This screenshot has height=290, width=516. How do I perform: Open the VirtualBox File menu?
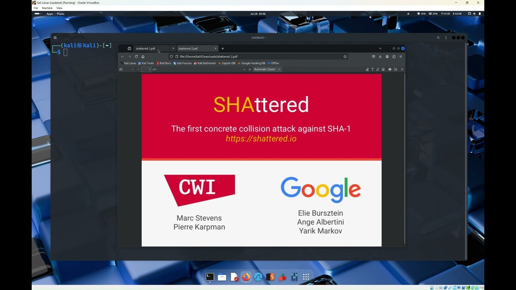point(36,8)
